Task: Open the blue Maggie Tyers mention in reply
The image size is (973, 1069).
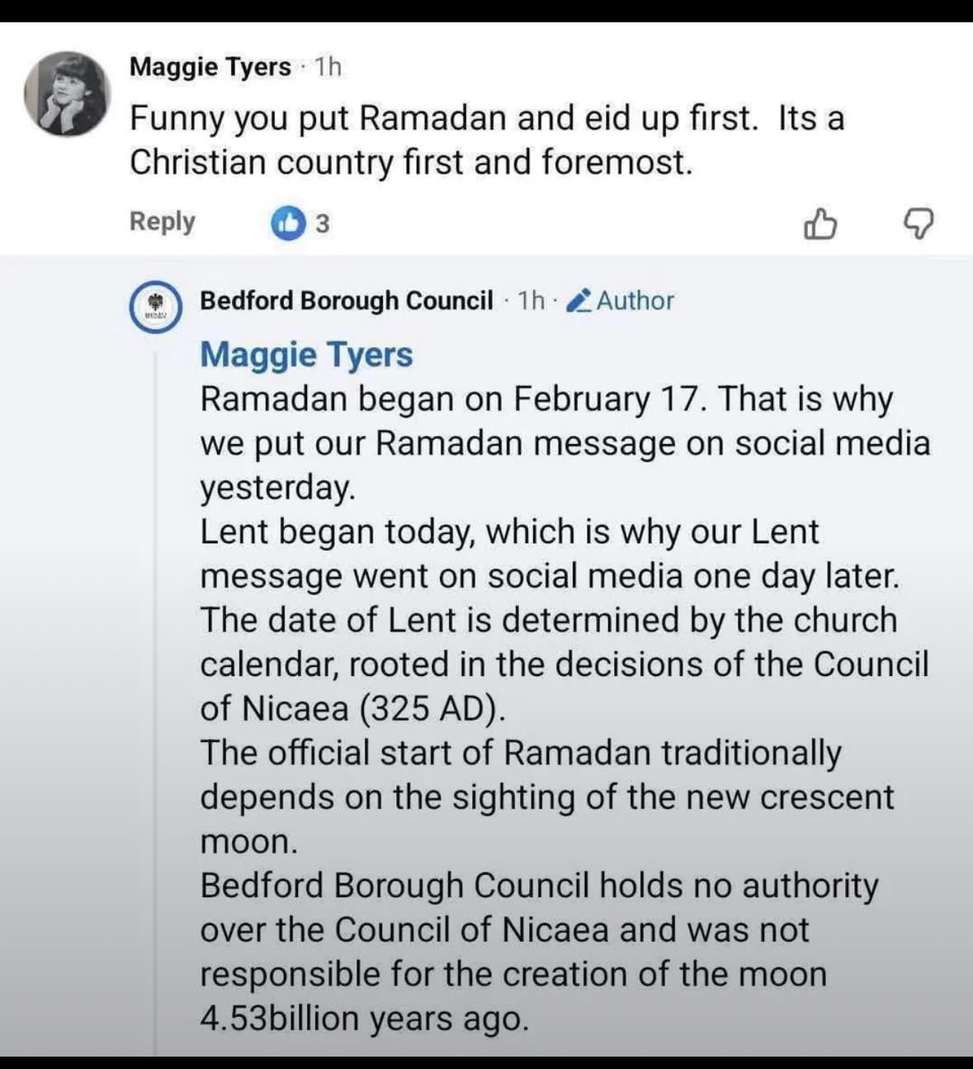Action: point(306,354)
